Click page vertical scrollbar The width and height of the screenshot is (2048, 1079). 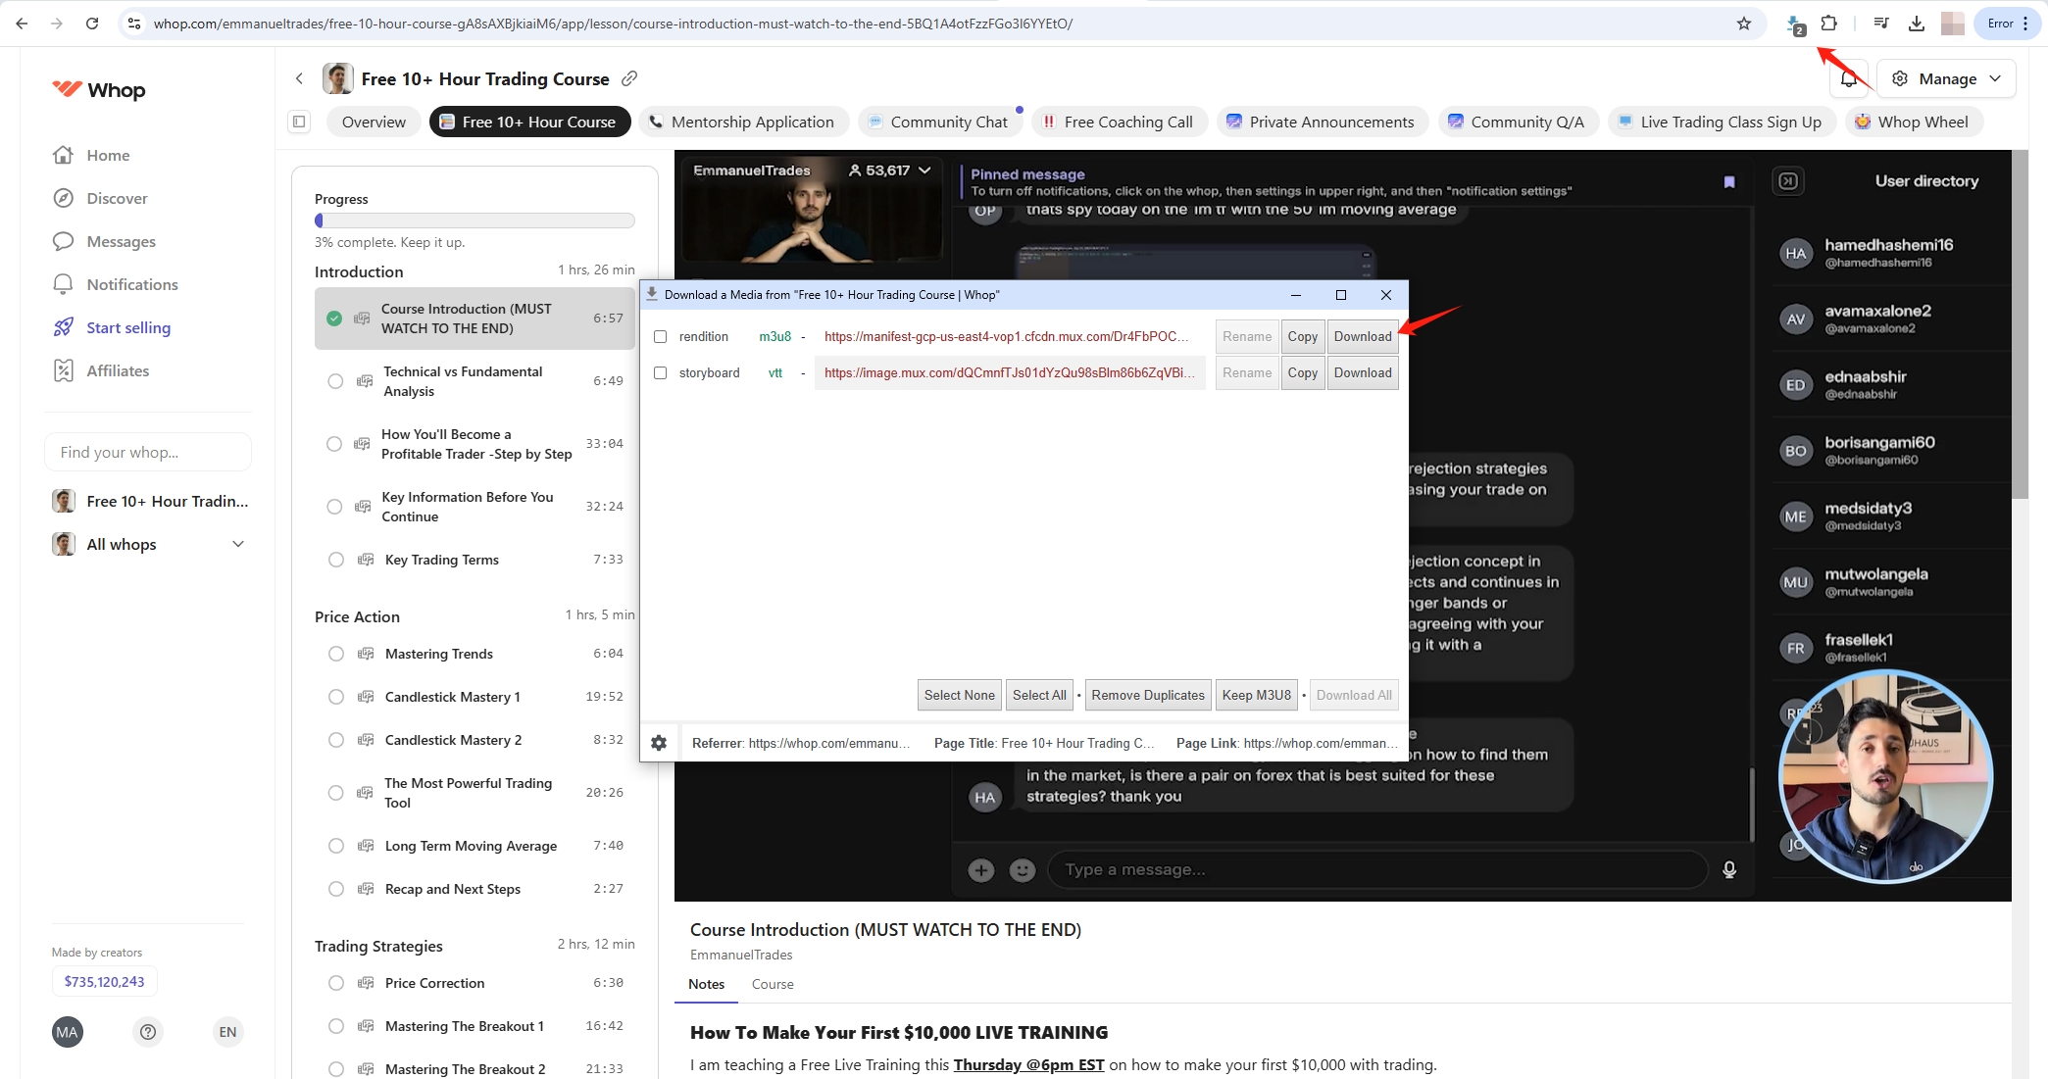click(x=2020, y=323)
